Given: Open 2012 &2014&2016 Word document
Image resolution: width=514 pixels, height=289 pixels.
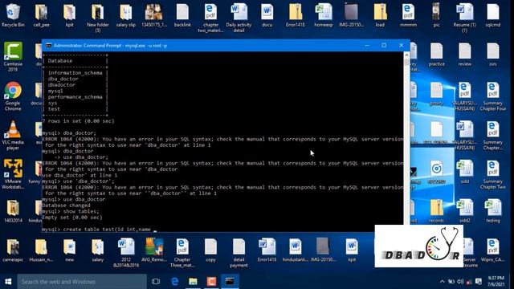Looking at the screenshot, I should pos(126,253).
